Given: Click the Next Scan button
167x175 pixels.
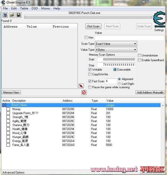Looking at the screenshot, I should coord(112,26).
